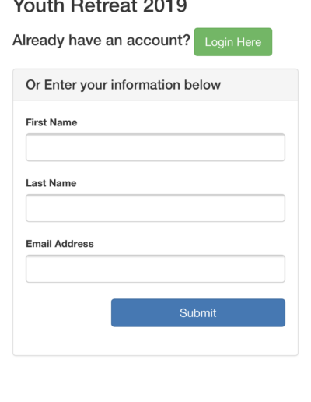Place cursor in field under Email Address

pyautogui.click(x=155, y=269)
